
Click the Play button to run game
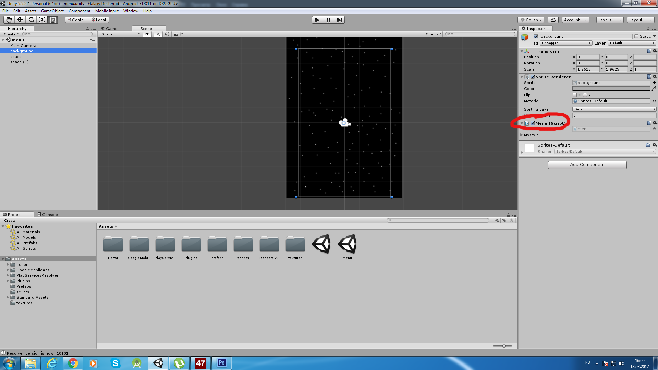[317, 20]
